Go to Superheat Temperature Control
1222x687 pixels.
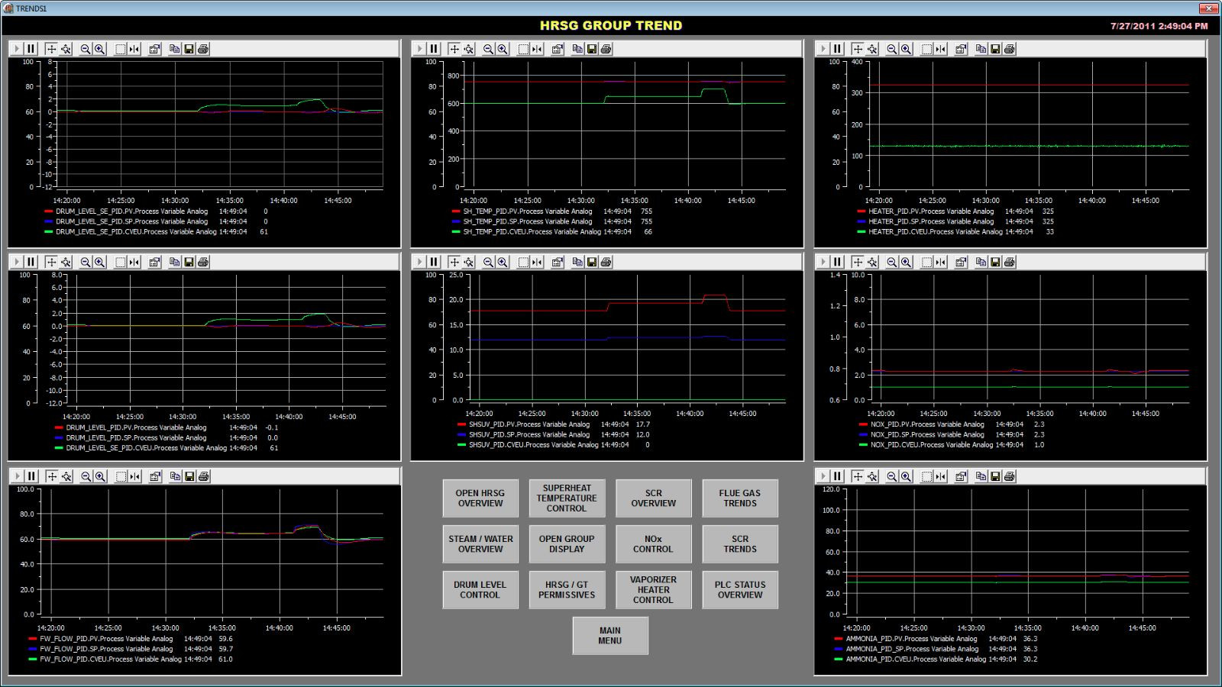tap(567, 498)
